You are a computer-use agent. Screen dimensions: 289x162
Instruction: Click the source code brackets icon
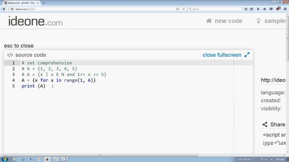tap(10, 55)
